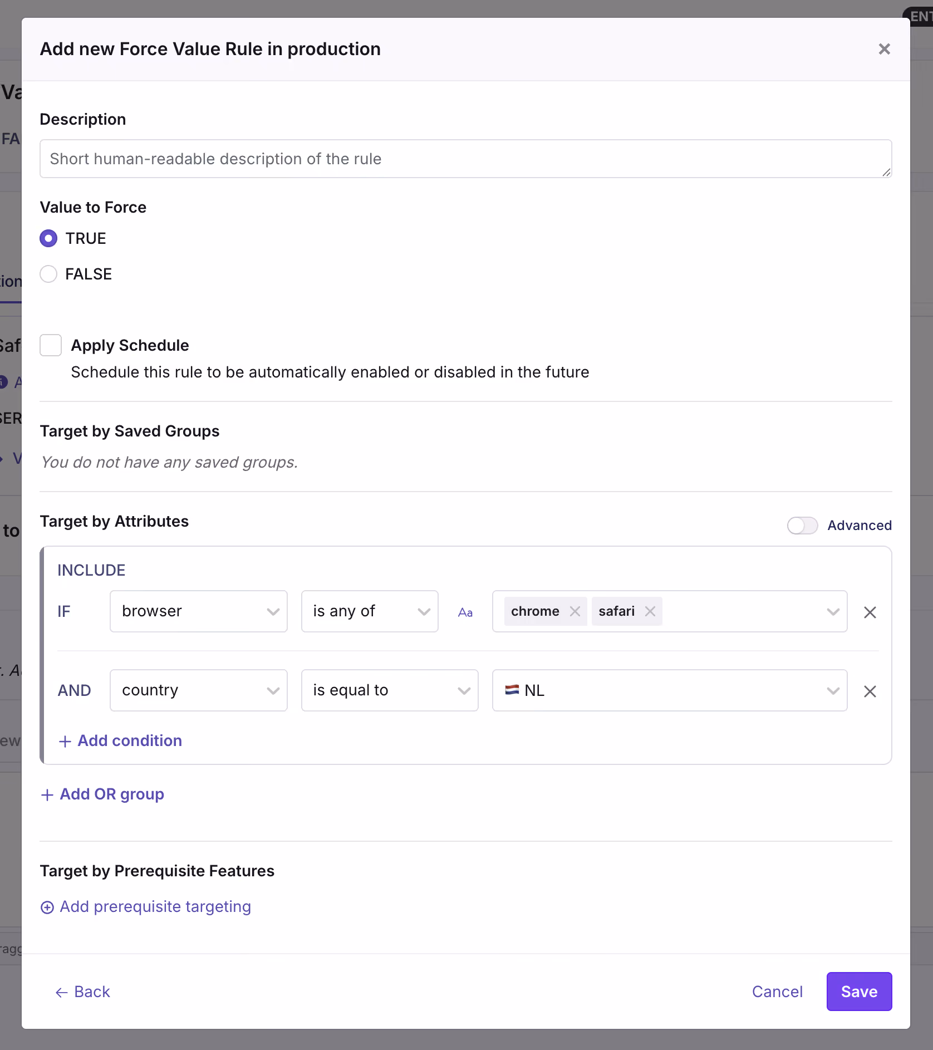Click Add prerequisite targeting
Viewport: 933px width, 1050px height.
(146, 906)
